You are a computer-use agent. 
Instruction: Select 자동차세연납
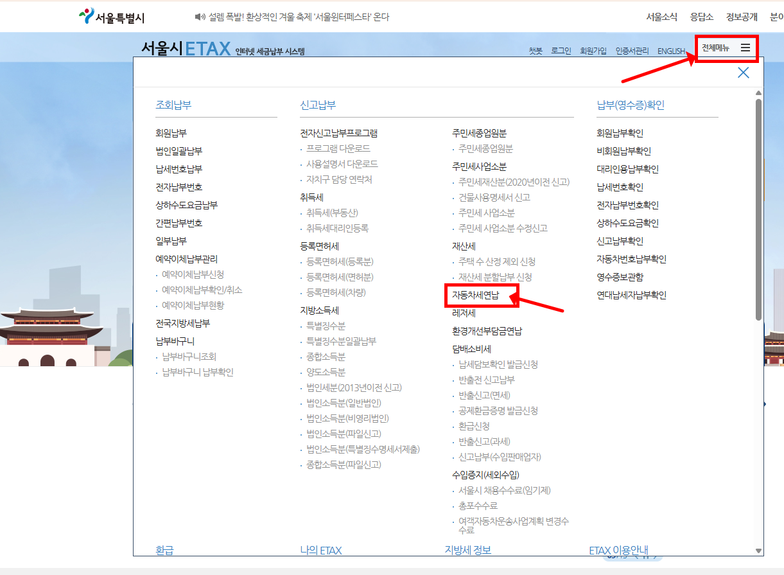click(475, 295)
